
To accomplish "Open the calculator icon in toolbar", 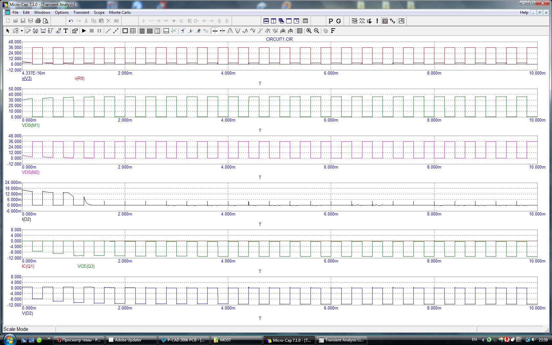I will tap(305, 21).
